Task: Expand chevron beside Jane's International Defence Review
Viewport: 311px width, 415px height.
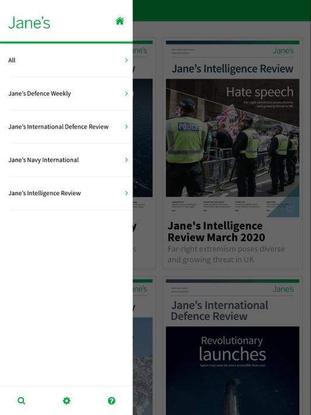Action: pyautogui.click(x=127, y=127)
